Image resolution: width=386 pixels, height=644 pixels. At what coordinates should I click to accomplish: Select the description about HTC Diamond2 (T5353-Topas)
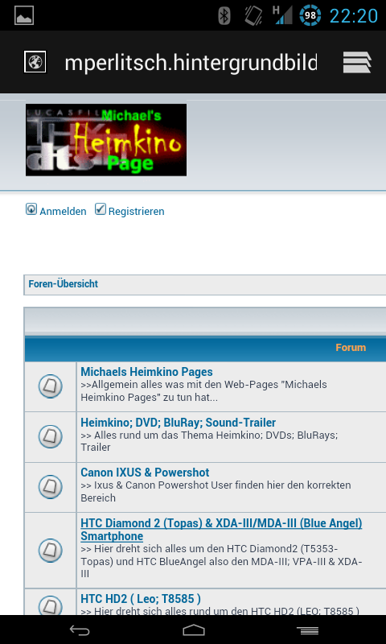pos(221,561)
